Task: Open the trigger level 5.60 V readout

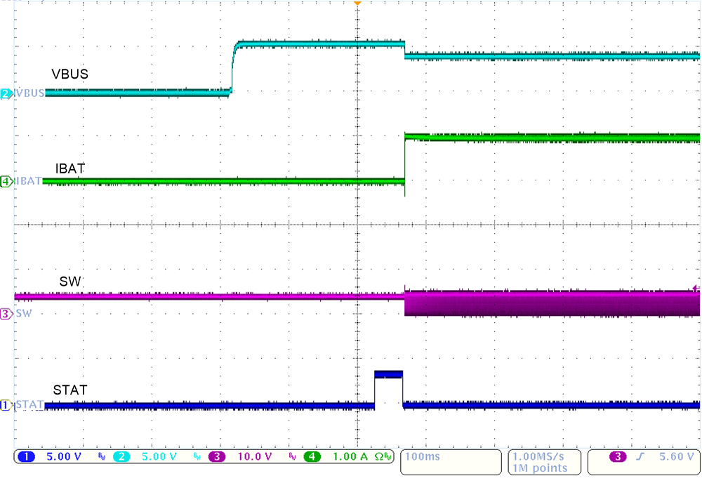Action: (675, 456)
